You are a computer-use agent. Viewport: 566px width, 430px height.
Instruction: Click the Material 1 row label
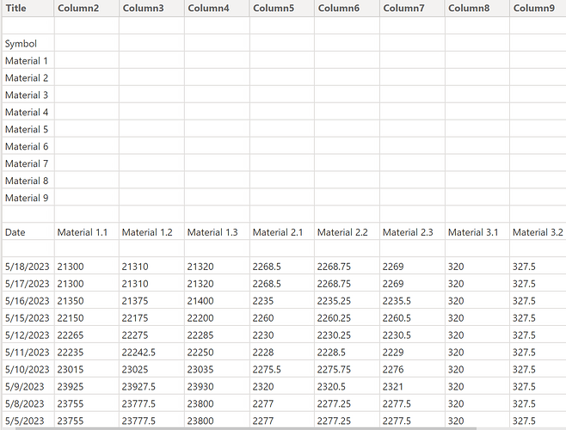pyautogui.click(x=28, y=61)
